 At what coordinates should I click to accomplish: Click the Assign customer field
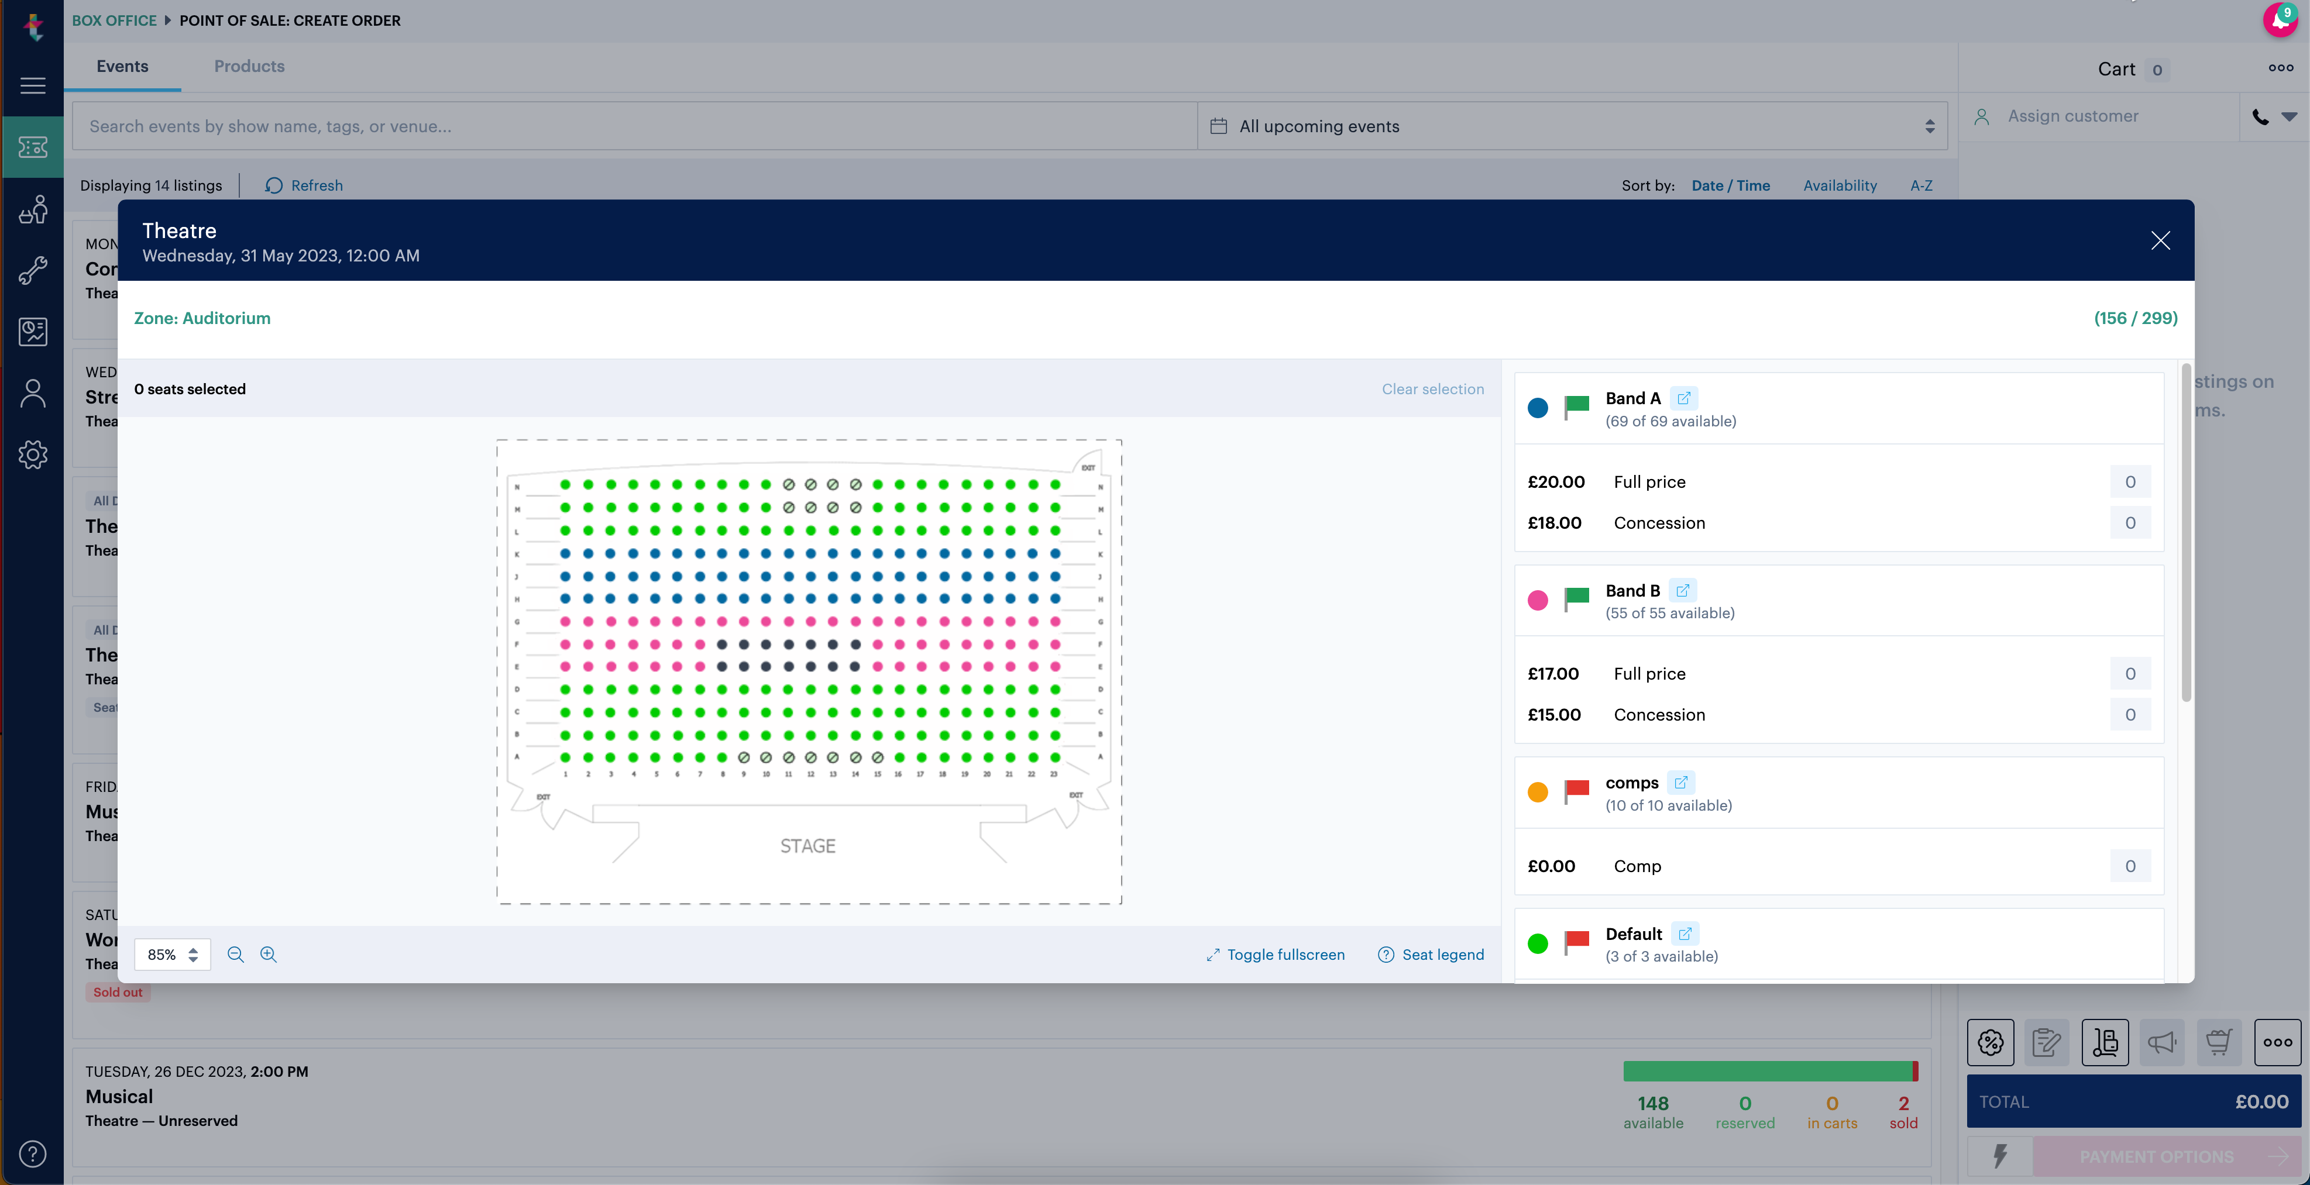click(2098, 116)
